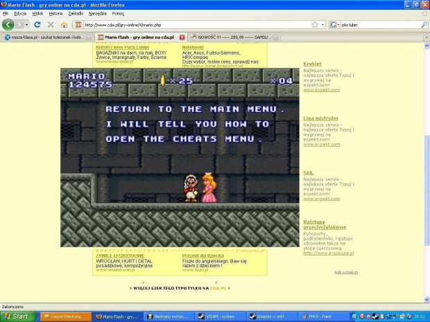Click the taskbar clock showing 01:12

[x=420, y=316]
